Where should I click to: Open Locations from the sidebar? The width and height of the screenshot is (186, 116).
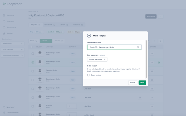[x=10, y=15]
